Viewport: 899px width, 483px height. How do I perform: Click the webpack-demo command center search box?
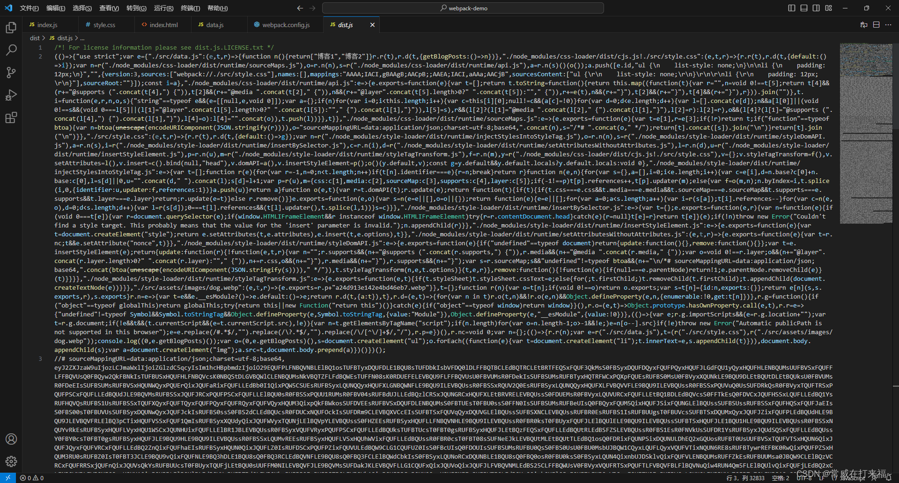(463, 8)
